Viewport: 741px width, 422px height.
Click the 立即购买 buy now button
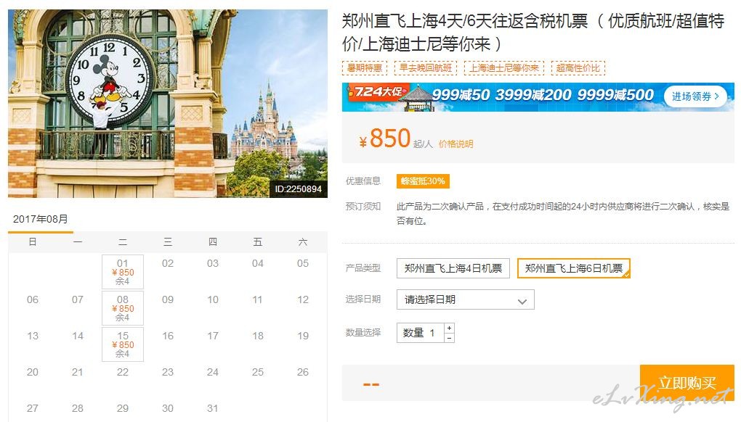(687, 382)
